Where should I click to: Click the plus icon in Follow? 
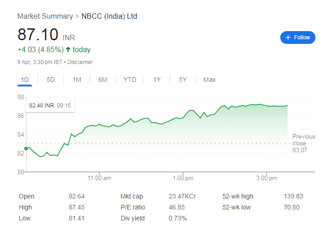(288, 37)
